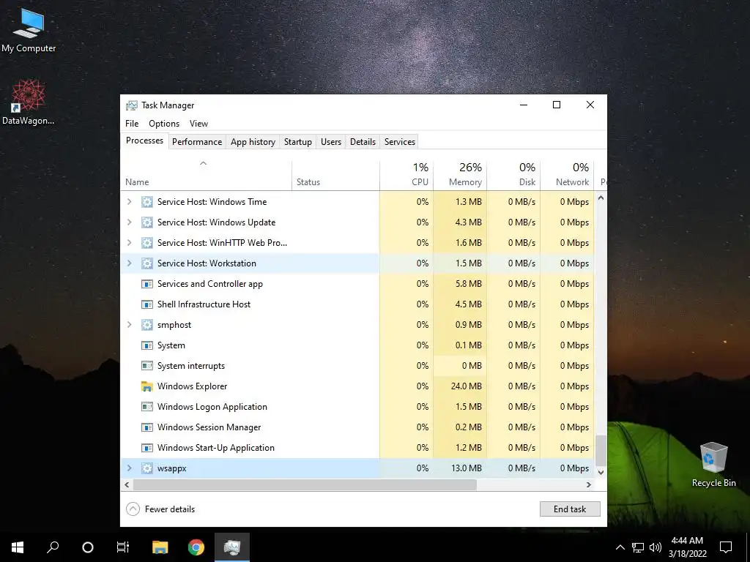The image size is (750, 562).
Task: Open the clock showing 4:44 AM
Action: [687, 547]
